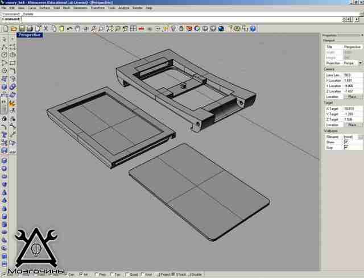
Task: Click the red CPlane icon in toolbar
Action: pos(141,28)
